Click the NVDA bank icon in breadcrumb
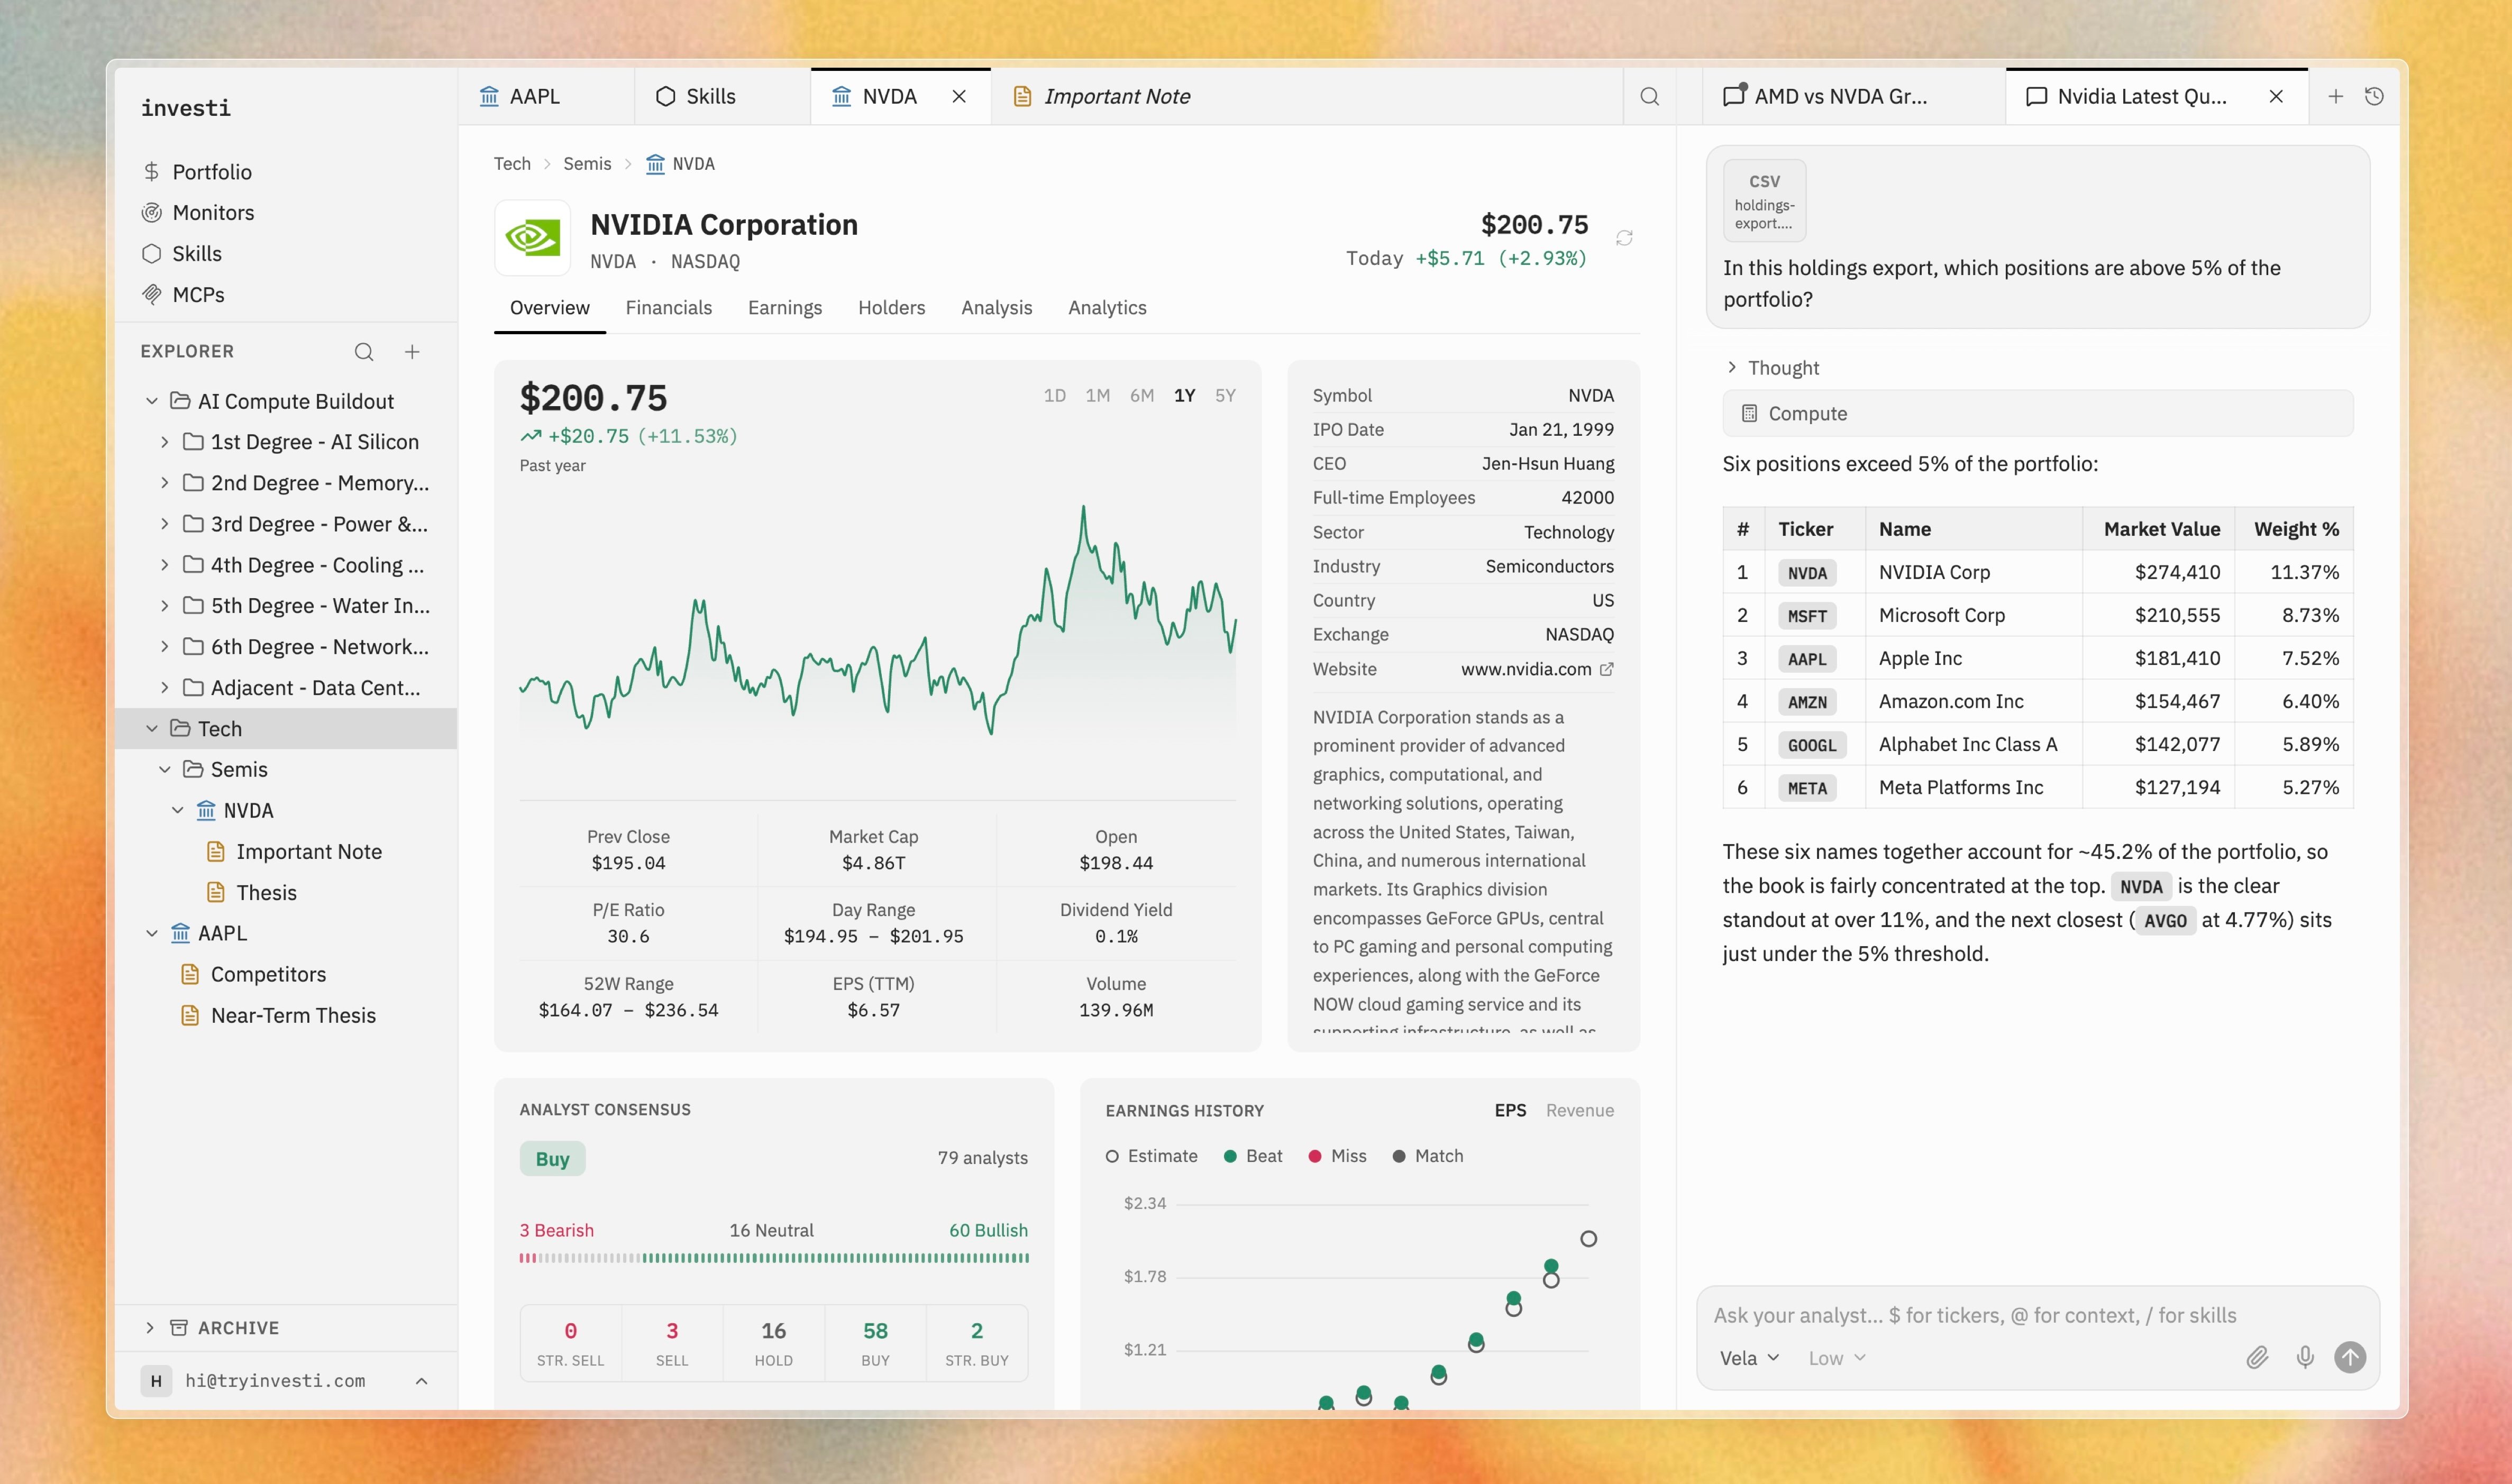 (655, 164)
